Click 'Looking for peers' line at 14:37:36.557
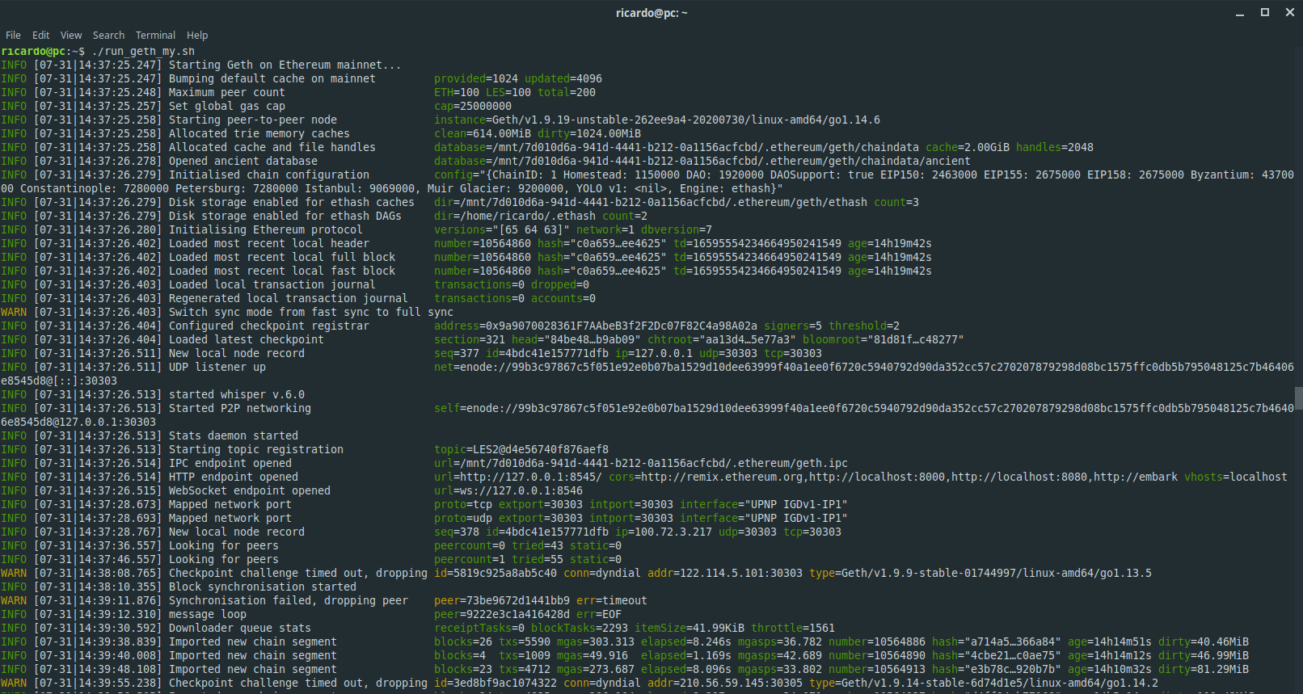 click(x=224, y=545)
